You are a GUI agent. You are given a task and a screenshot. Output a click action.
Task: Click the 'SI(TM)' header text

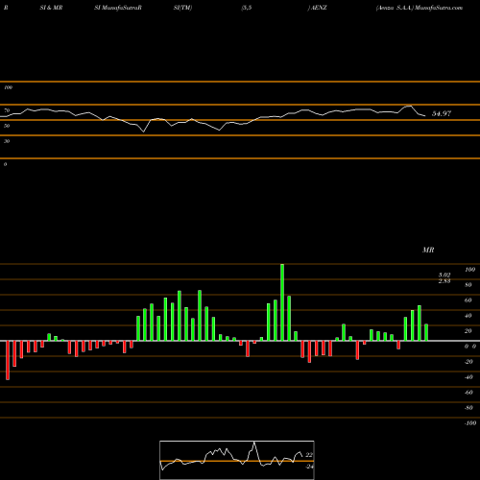point(182,8)
